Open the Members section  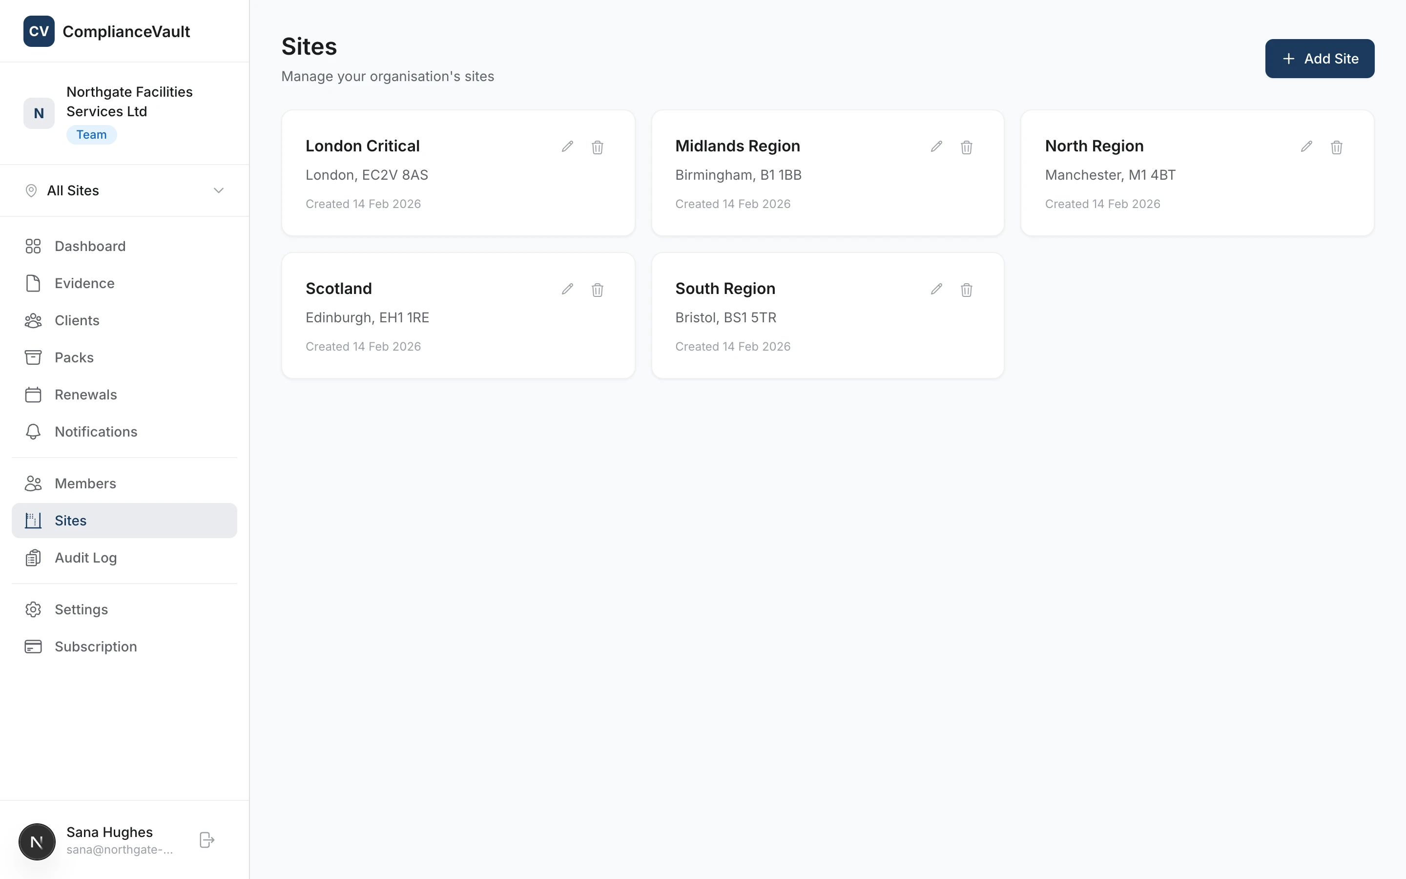pyautogui.click(x=85, y=483)
